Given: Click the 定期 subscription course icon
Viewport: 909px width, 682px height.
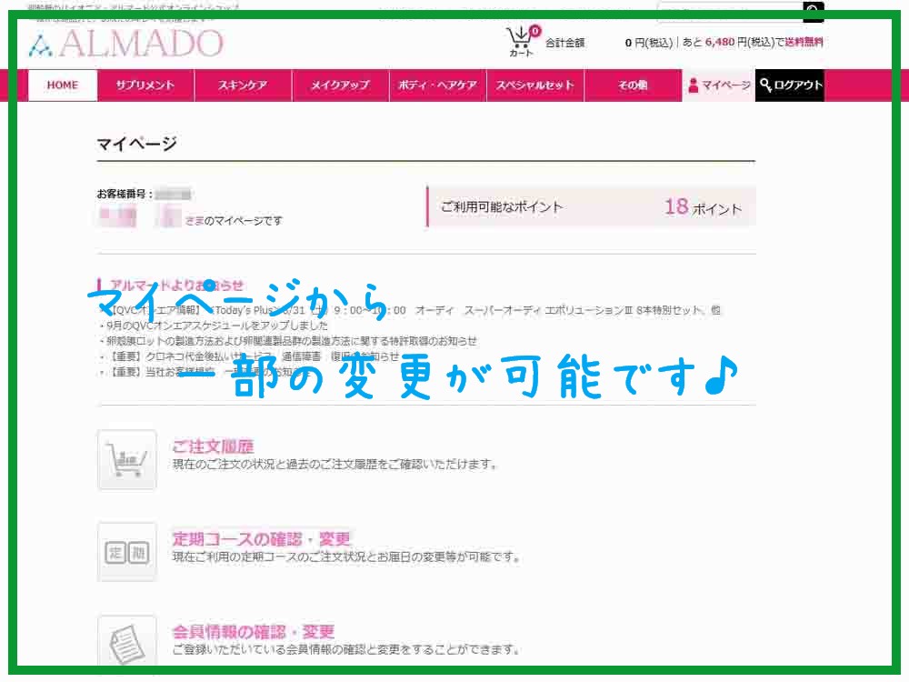Looking at the screenshot, I should [x=126, y=552].
